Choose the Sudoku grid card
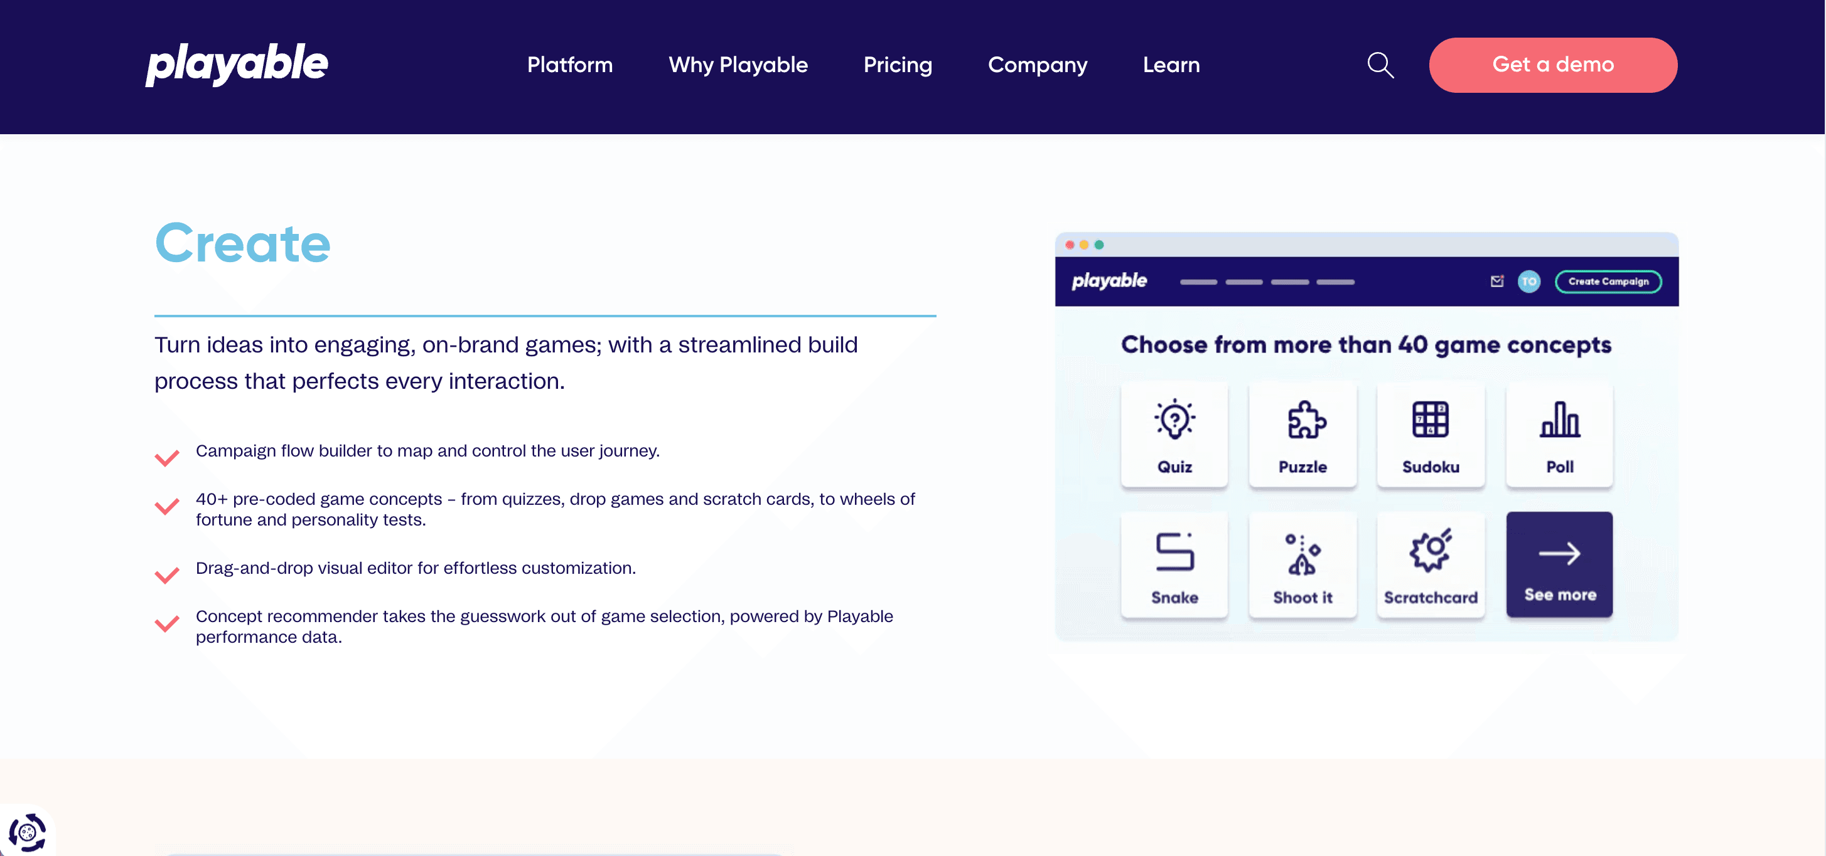The image size is (1826, 856). (x=1431, y=435)
